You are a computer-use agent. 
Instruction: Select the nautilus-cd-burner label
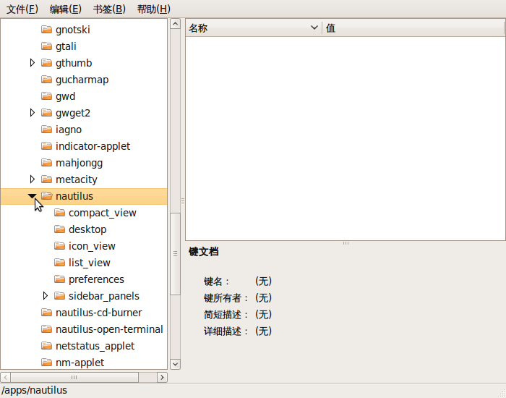[x=99, y=313]
